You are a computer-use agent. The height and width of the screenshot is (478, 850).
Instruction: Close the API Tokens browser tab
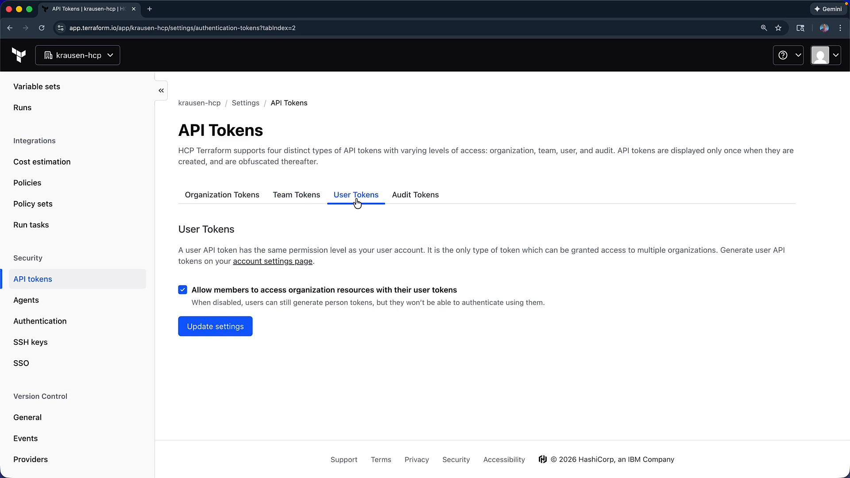(134, 9)
